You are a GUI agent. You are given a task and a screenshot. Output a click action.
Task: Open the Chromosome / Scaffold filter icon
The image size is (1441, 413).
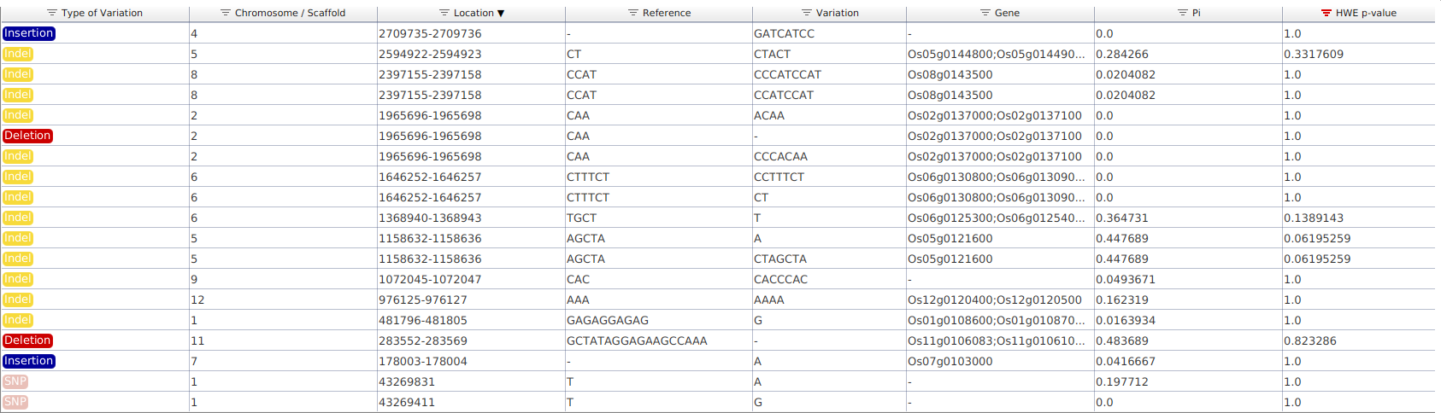(226, 13)
